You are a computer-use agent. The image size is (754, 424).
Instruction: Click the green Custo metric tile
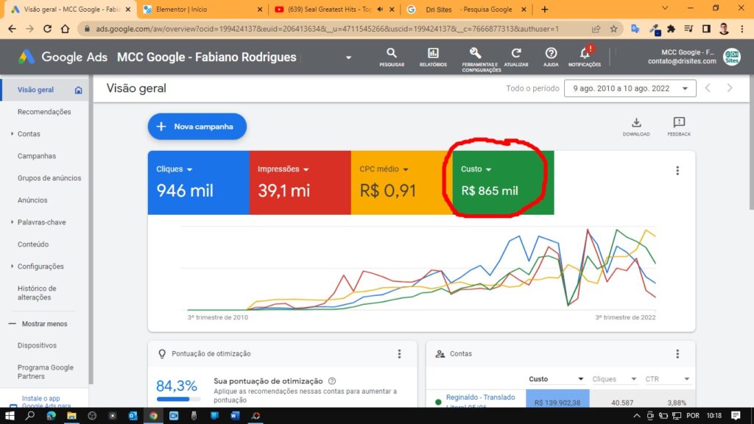pyautogui.click(x=502, y=183)
